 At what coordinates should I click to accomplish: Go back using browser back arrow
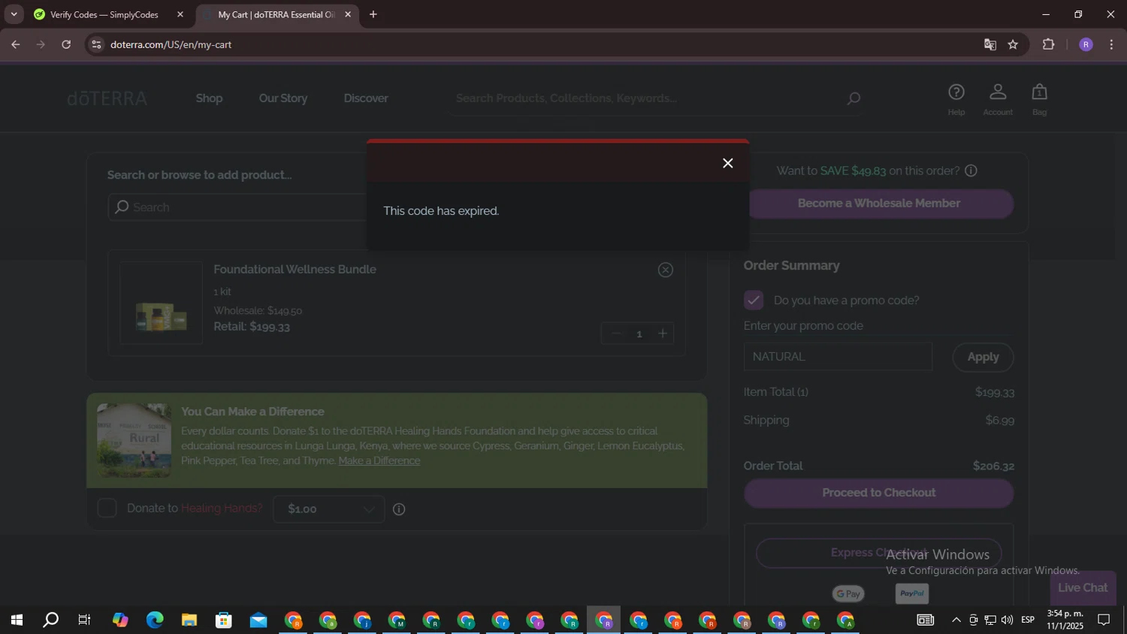coord(16,44)
